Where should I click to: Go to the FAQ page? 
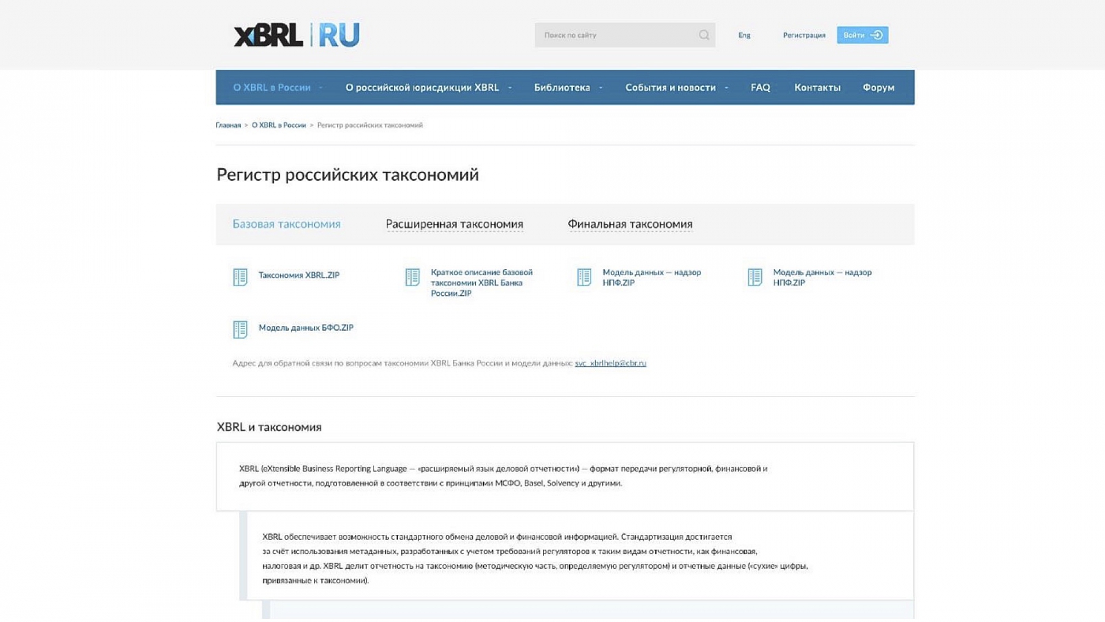coord(761,88)
